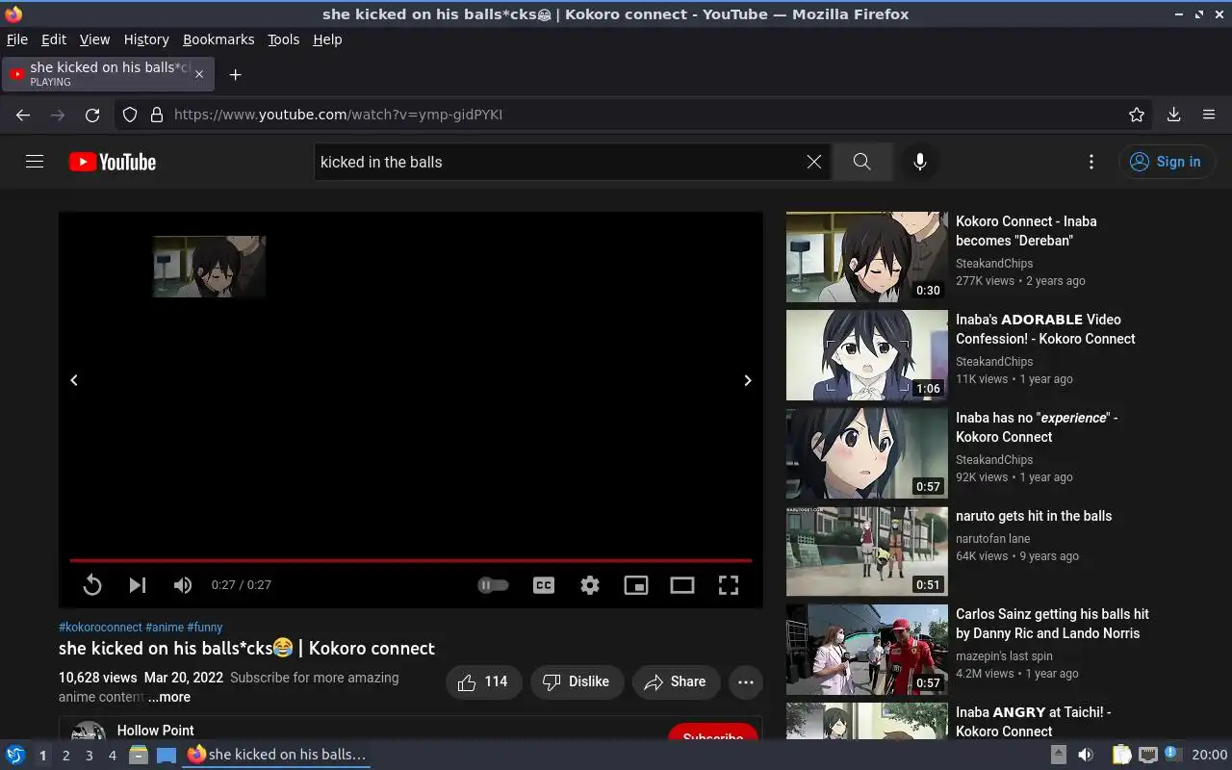This screenshot has width=1232, height=770.
Task: Open more actions ellipsis below video
Action: click(x=746, y=681)
